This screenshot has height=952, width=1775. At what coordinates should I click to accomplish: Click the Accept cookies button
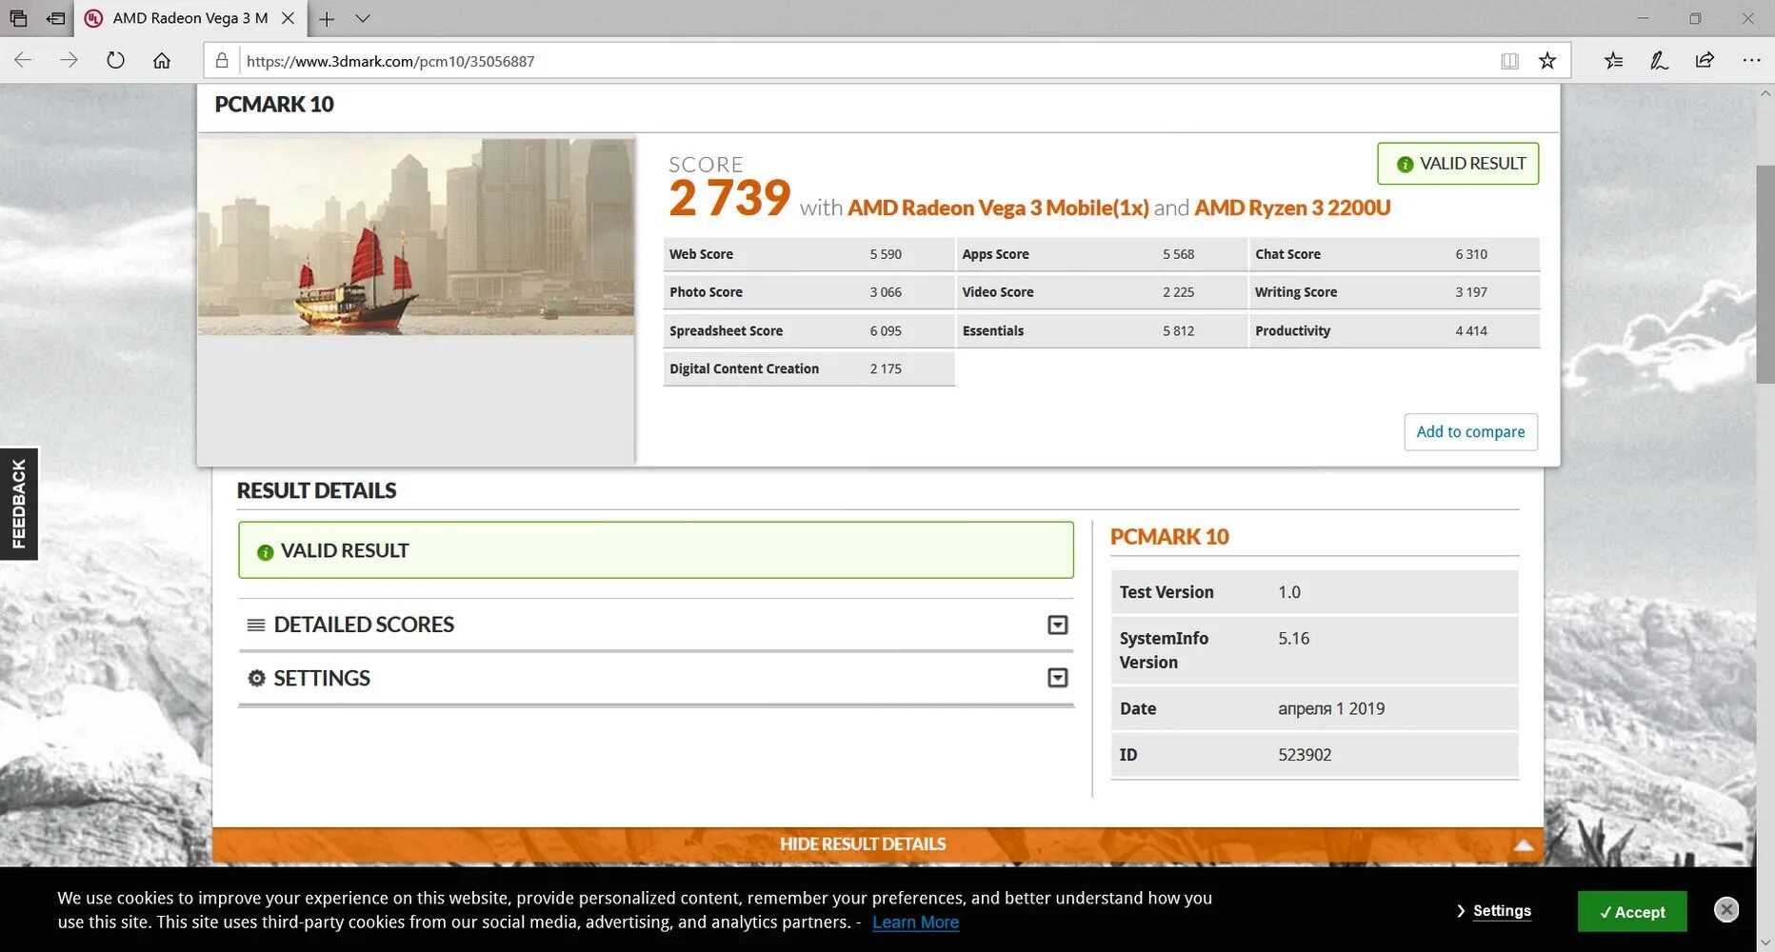pyautogui.click(x=1632, y=911)
